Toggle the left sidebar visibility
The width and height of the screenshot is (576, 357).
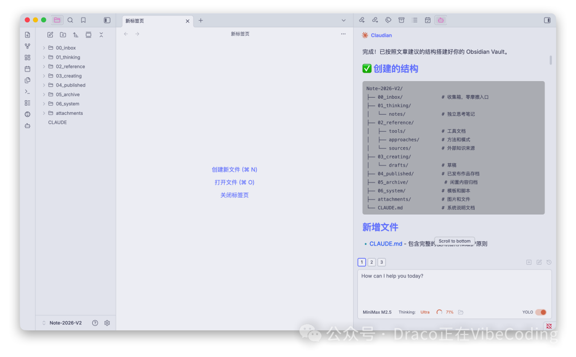pyautogui.click(x=107, y=20)
